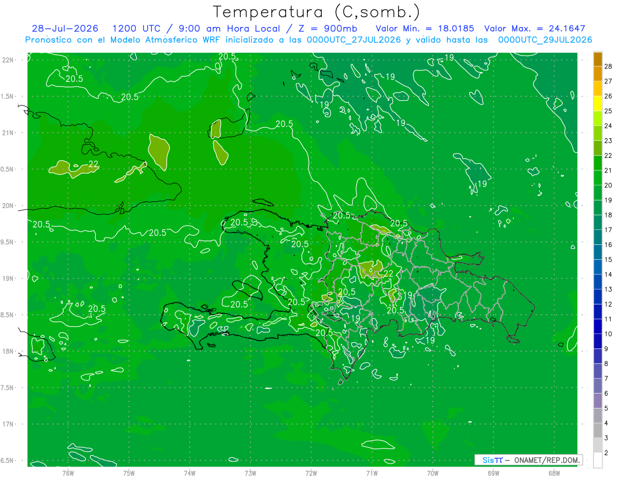This screenshot has width=622, height=480.
Task: Click the legend tick value 25
Action: coord(609,111)
